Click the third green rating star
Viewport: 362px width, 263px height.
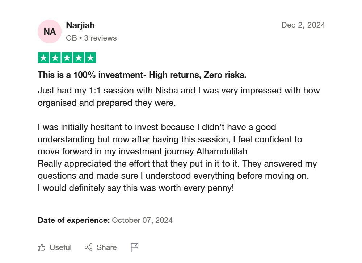tap(67, 58)
